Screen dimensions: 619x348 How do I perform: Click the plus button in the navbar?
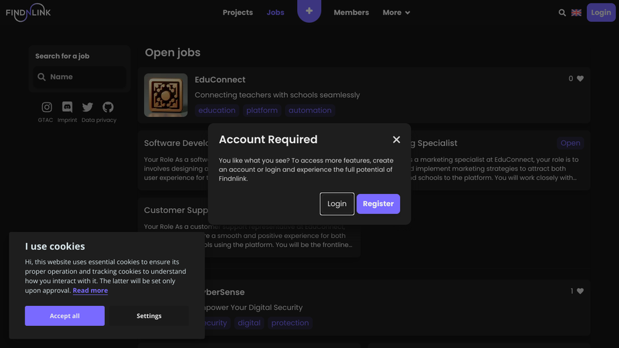[309, 11]
